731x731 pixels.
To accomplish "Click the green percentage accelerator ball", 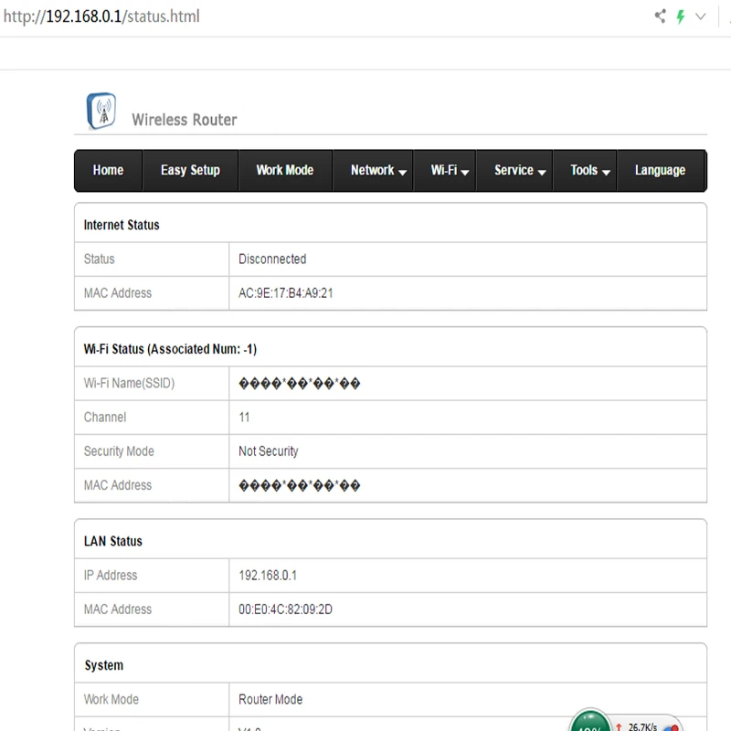I will point(589,721).
